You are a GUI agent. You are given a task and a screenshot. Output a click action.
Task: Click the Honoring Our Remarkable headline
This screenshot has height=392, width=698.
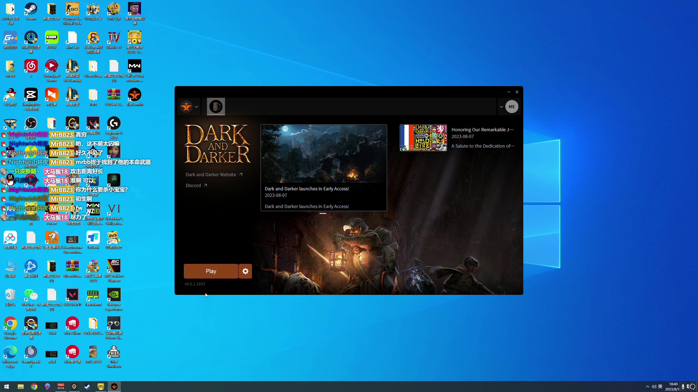click(x=482, y=130)
